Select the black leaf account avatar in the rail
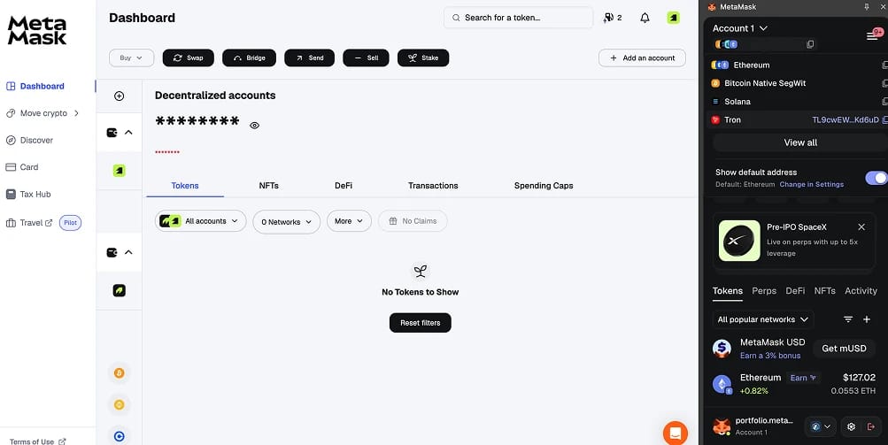 [x=119, y=290]
